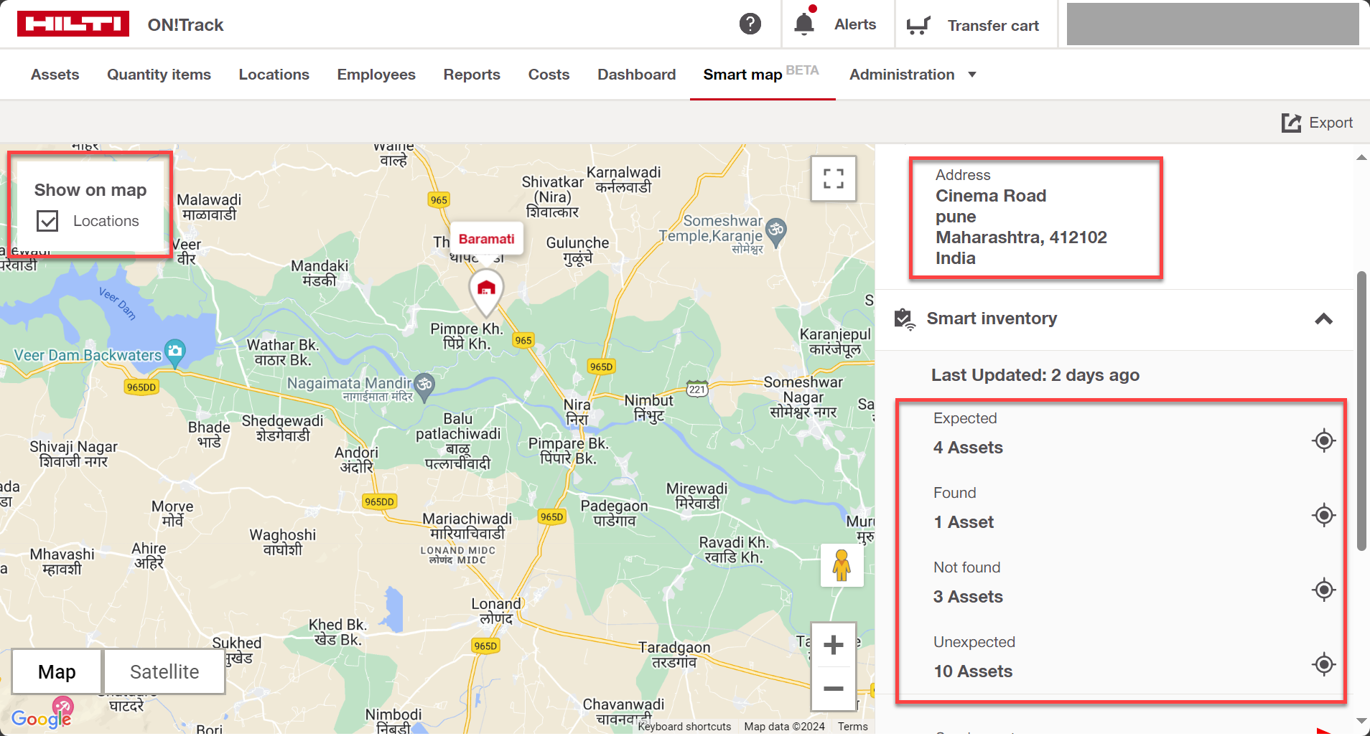Image resolution: width=1370 pixels, height=736 pixels.
Task: Collapse the Smart inventory section
Action: pyautogui.click(x=1323, y=319)
